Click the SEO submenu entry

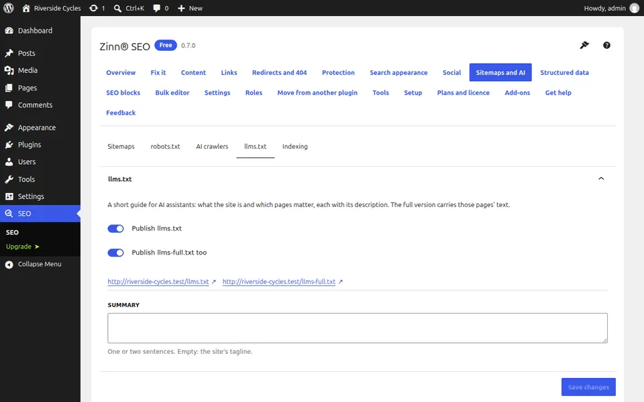pos(12,232)
